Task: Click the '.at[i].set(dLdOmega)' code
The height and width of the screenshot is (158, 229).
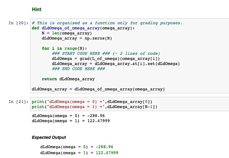Action: pos(155,64)
